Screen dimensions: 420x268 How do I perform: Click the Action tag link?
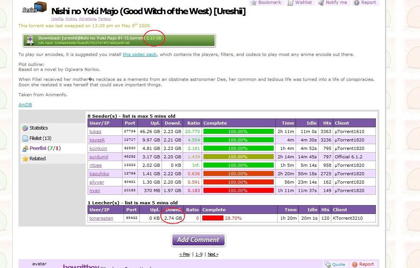pyautogui.click(x=70, y=19)
